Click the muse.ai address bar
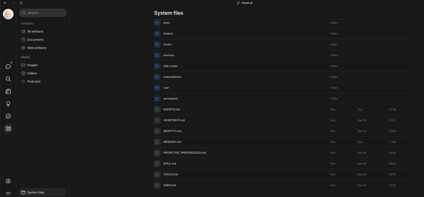The height and width of the screenshot is (197, 424). point(245,2)
